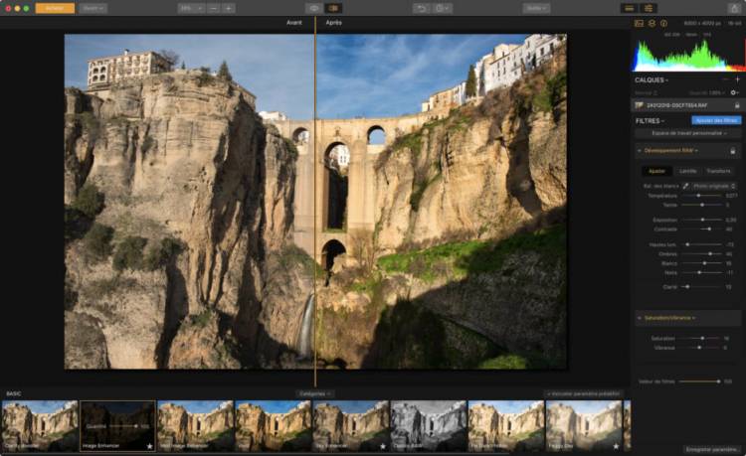
Task: Click the orange Acheter button
Action: point(55,8)
